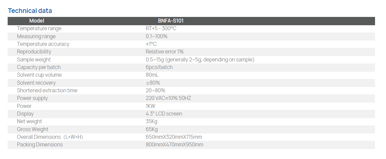Select the 800mmX470mmX950mm packing dimensions value
This screenshot has height=159, width=386.
174,145
